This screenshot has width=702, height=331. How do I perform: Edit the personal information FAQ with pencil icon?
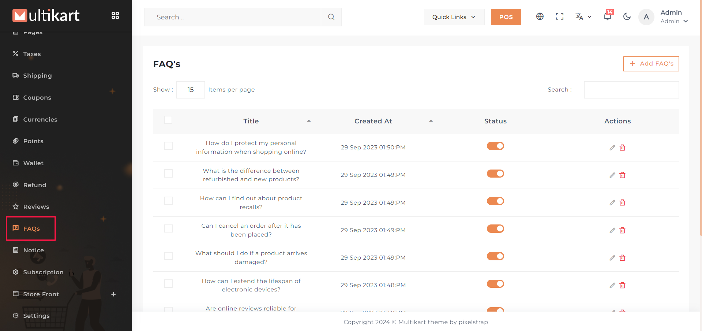pyautogui.click(x=612, y=148)
